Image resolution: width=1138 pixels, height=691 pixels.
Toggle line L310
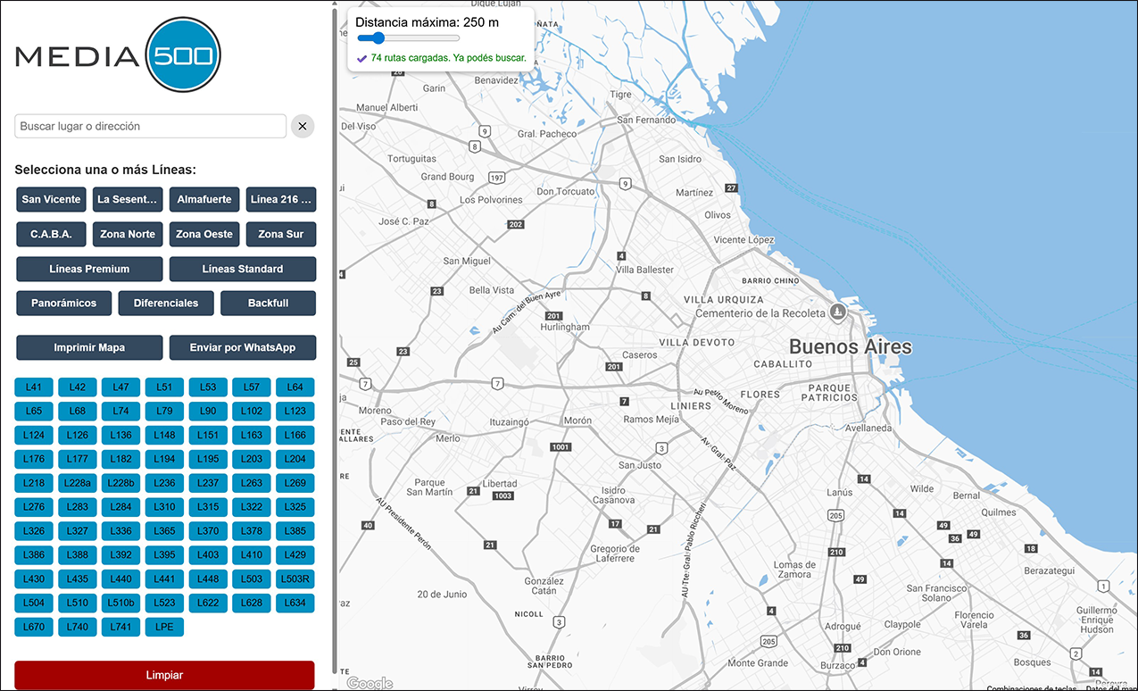(x=164, y=507)
